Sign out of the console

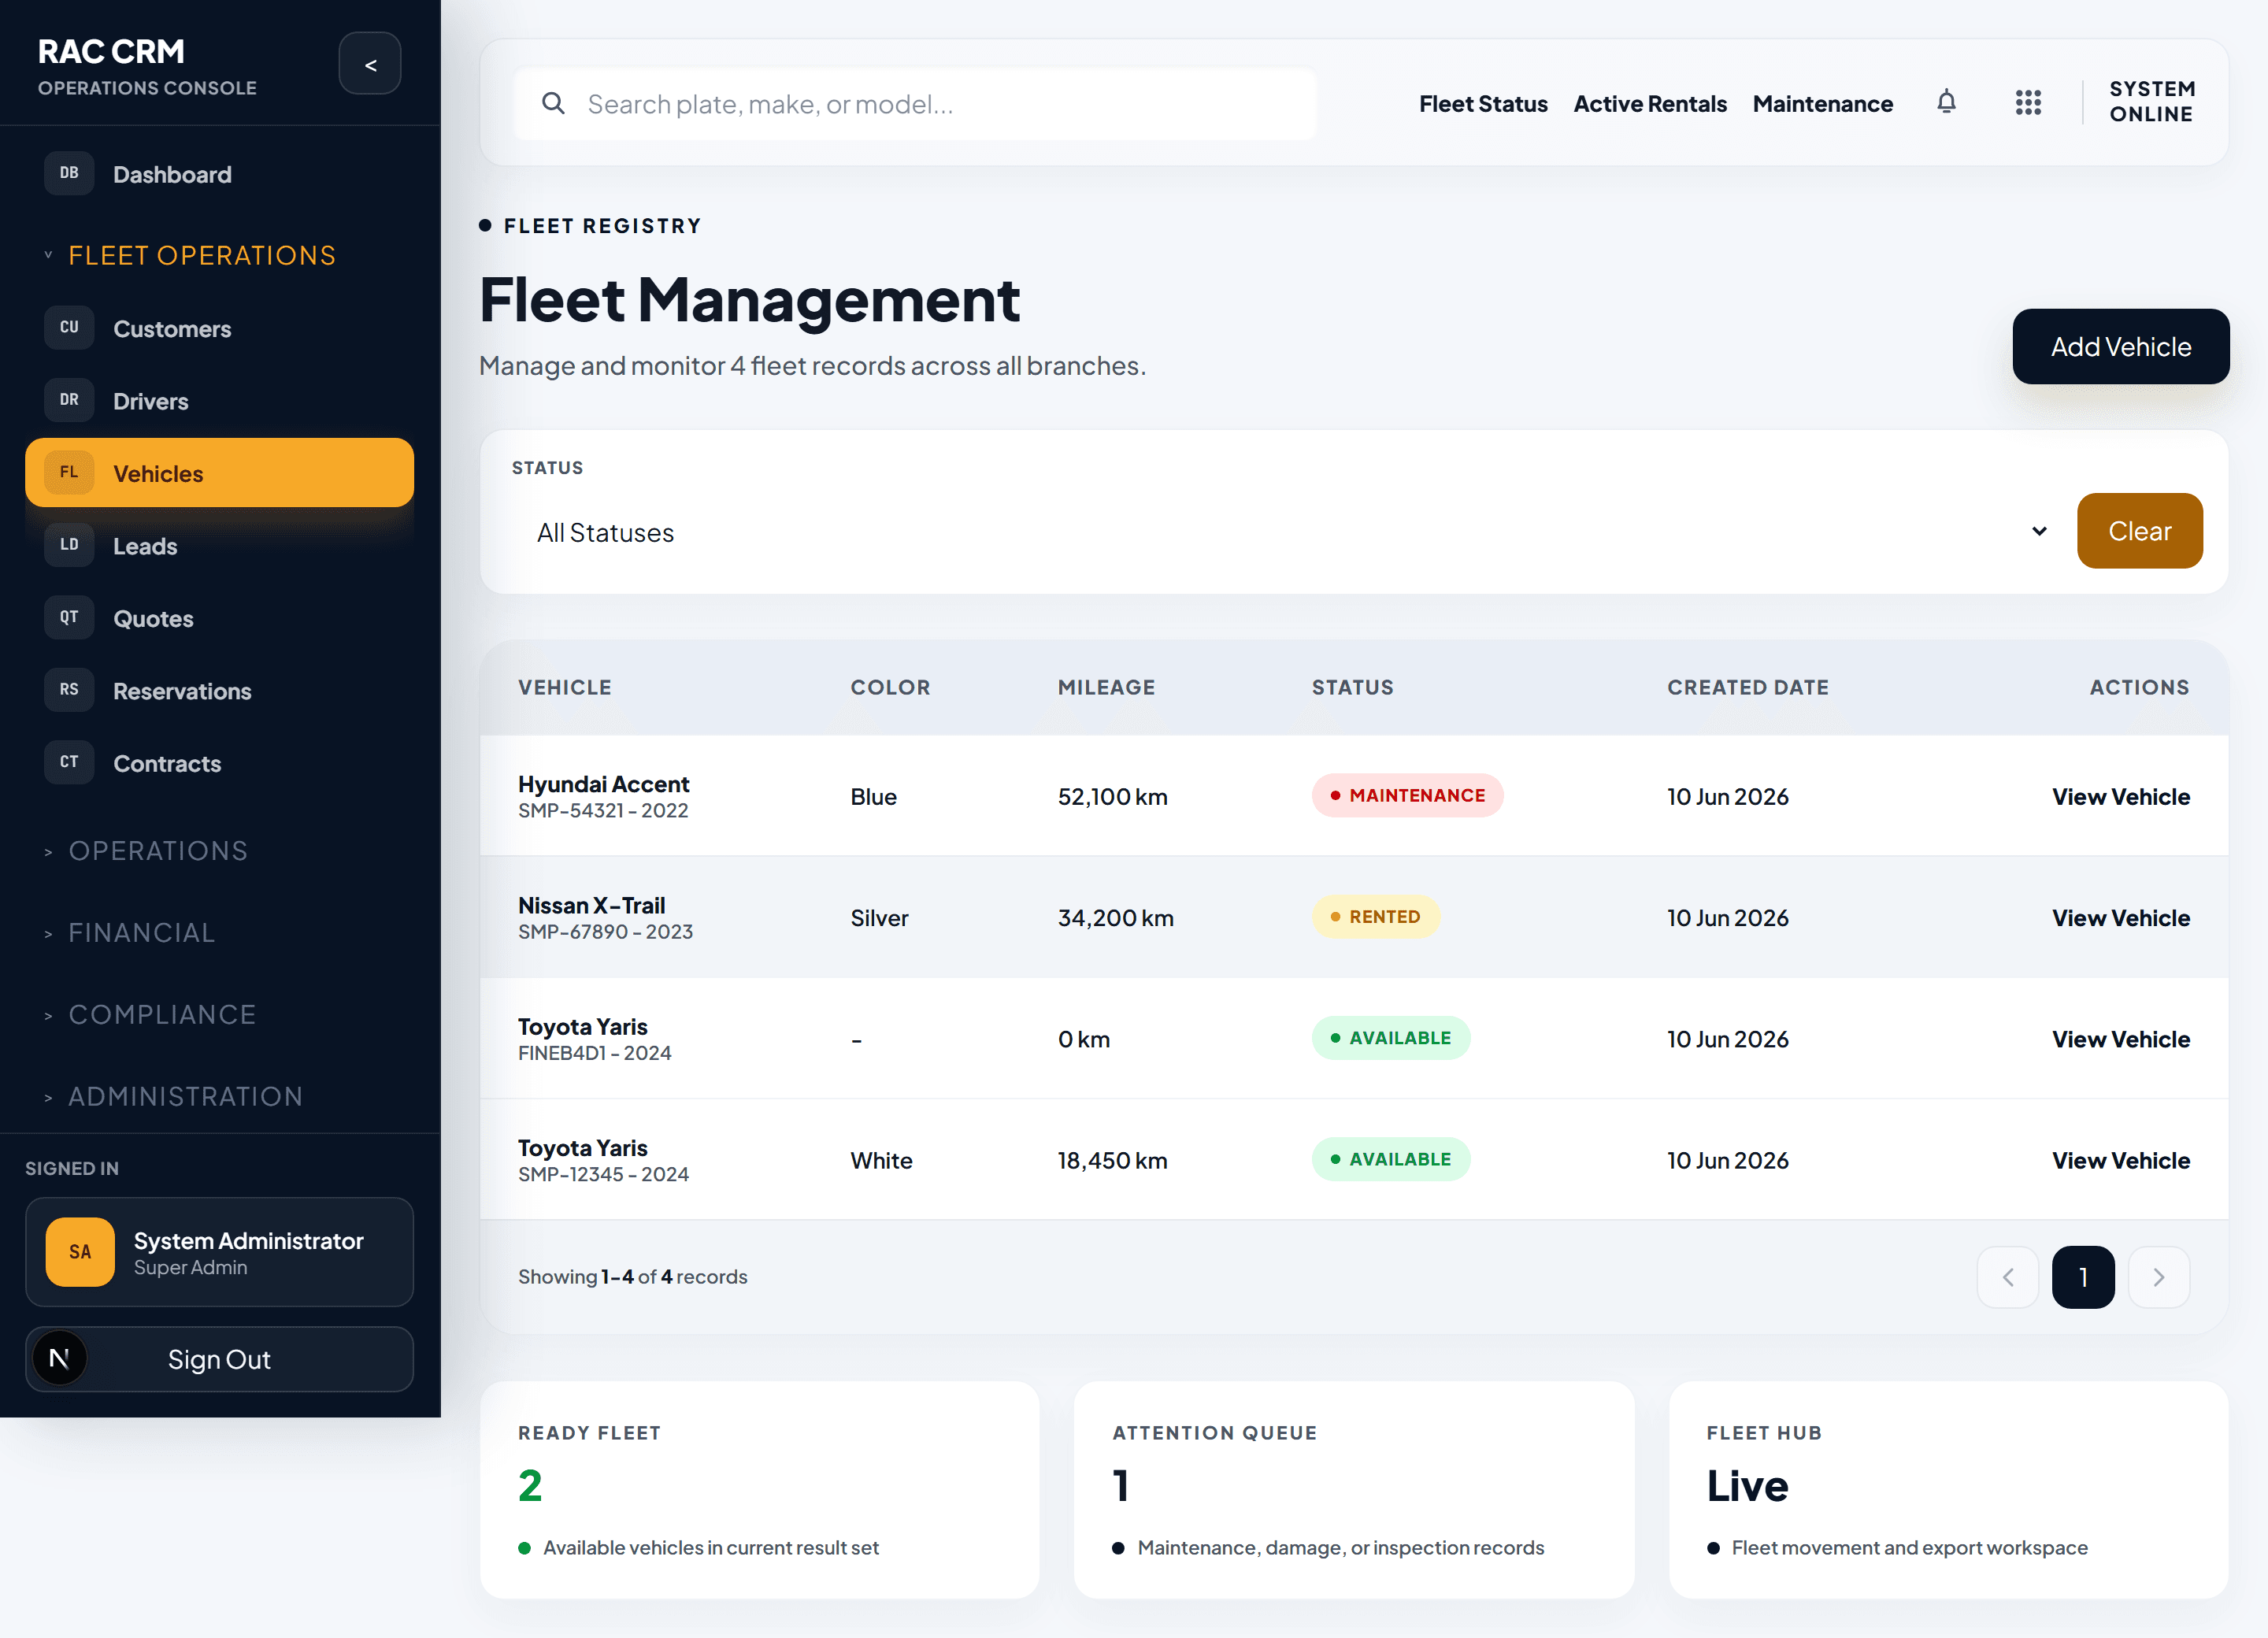pos(219,1358)
